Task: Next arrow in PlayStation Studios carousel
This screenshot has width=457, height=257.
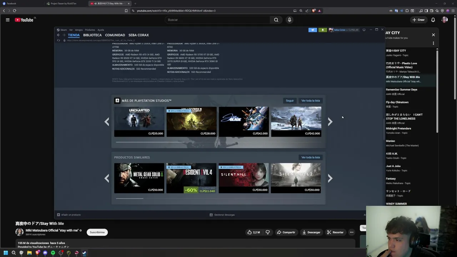Action: [x=330, y=122]
